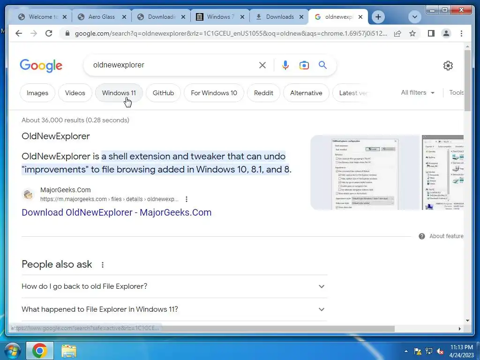Go back using the browser back arrow

click(19, 33)
